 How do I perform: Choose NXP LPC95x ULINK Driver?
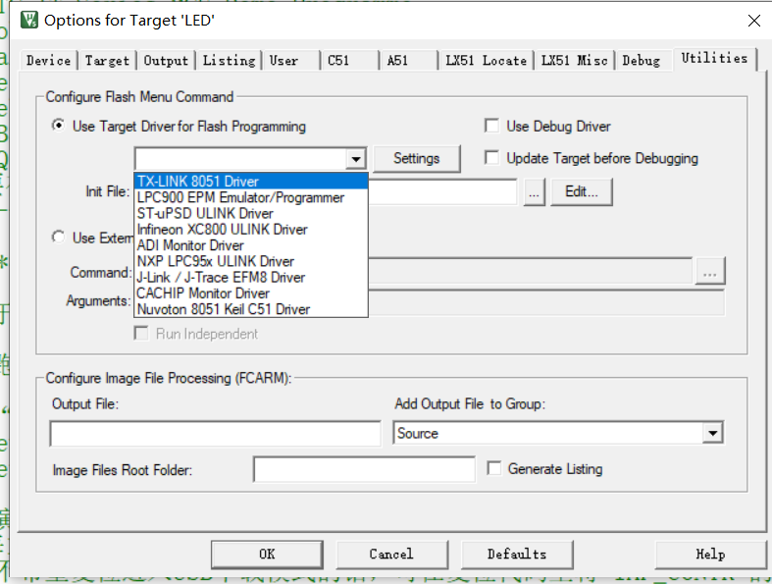(251, 261)
